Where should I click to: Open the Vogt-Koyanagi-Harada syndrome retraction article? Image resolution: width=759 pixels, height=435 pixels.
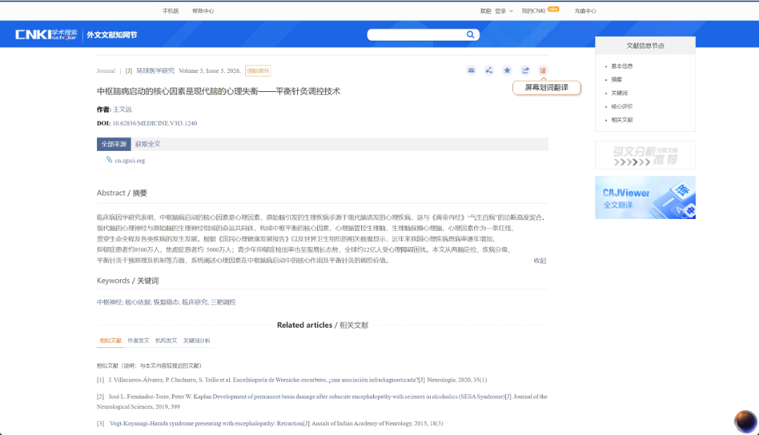tap(206, 423)
